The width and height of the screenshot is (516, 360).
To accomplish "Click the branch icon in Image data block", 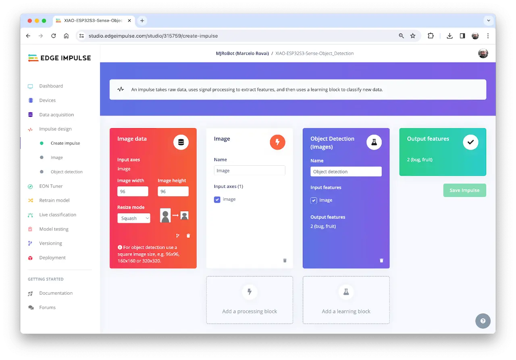I will tap(177, 236).
